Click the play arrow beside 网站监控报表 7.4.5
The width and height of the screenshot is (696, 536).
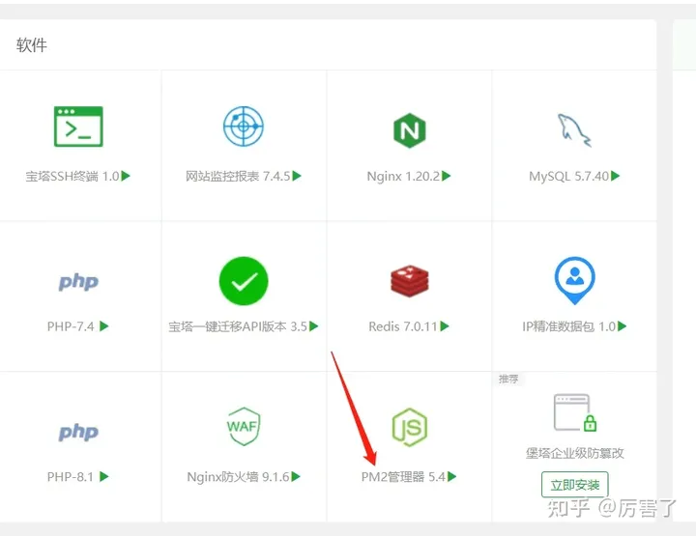(x=297, y=176)
